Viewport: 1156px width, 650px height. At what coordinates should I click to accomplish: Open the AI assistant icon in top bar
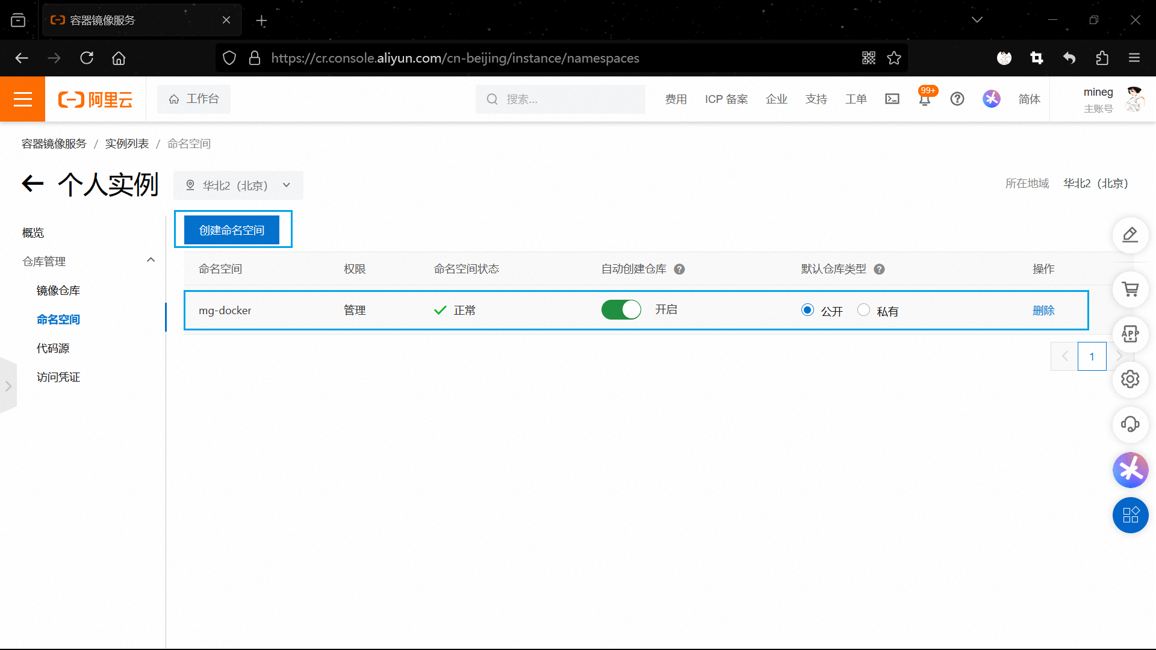(992, 99)
